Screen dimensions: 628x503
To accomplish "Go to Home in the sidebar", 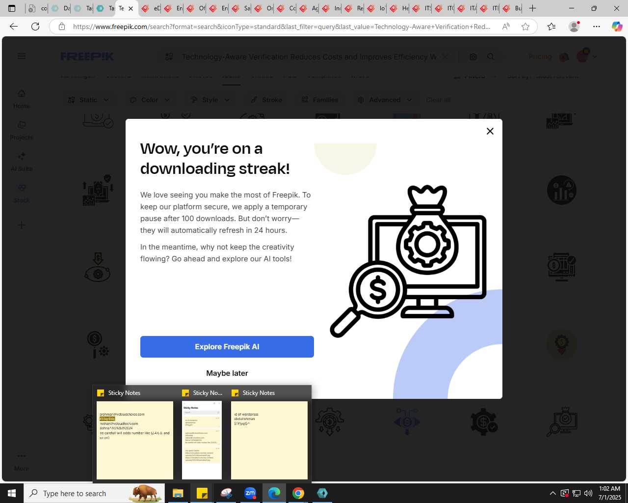I will tap(22, 99).
